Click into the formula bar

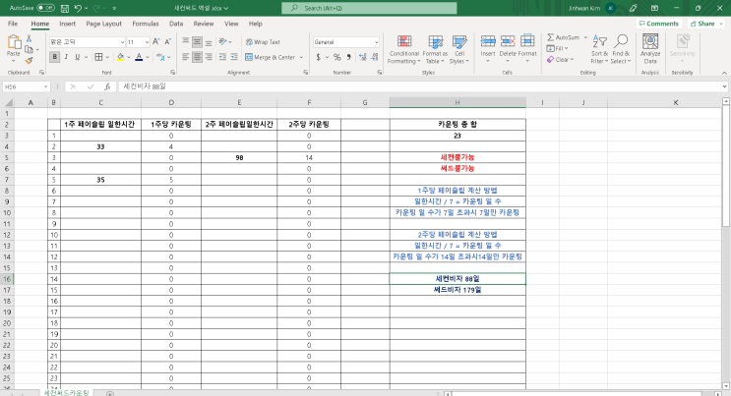tap(419, 86)
